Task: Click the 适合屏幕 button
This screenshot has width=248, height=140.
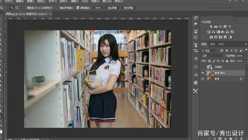Action: (112, 8)
